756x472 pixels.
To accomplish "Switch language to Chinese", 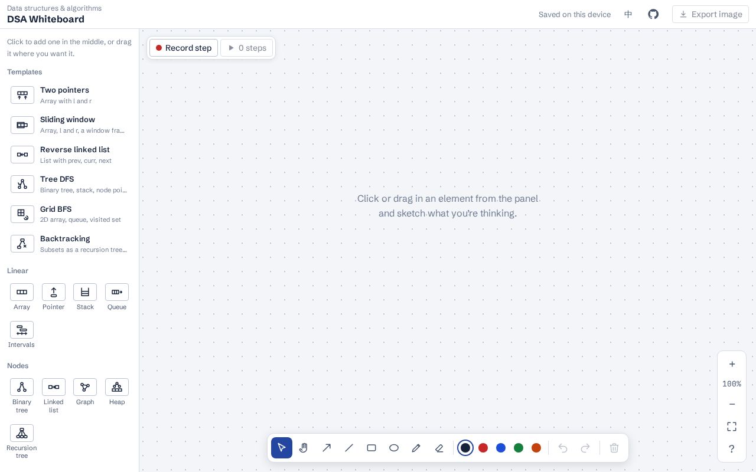I will [628, 14].
